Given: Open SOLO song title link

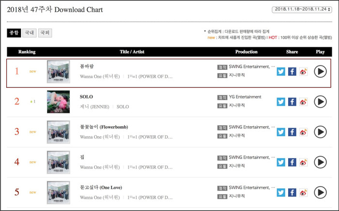Looking at the screenshot, I should (86, 97).
